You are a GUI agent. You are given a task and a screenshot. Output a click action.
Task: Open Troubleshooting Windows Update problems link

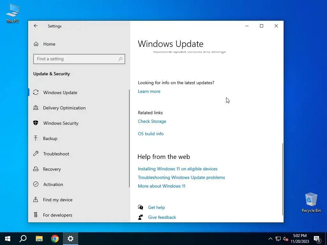181,177
